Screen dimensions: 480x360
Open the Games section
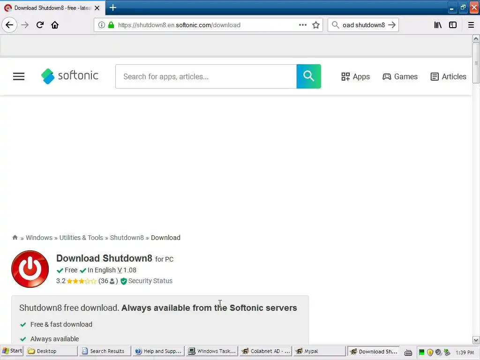point(400,76)
